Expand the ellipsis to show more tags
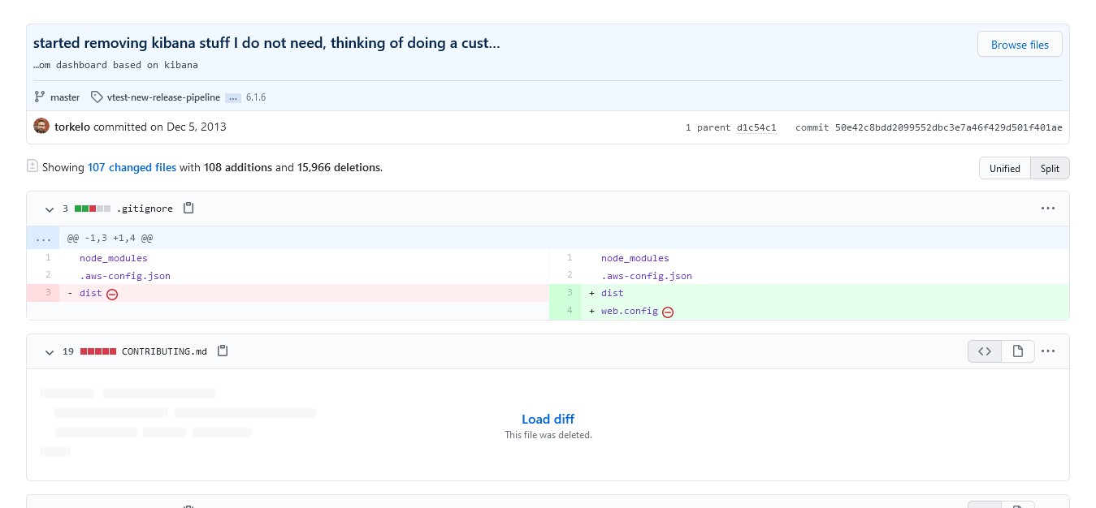This screenshot has height=508, width=1096. coord(232,97)
